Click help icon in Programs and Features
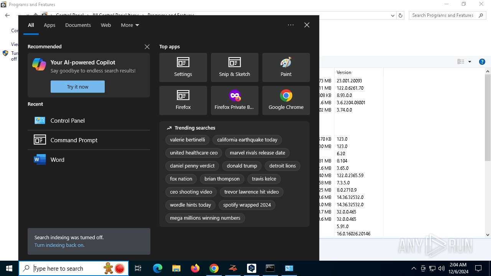Viewport: 491px width, 276px height. point(482,62)
